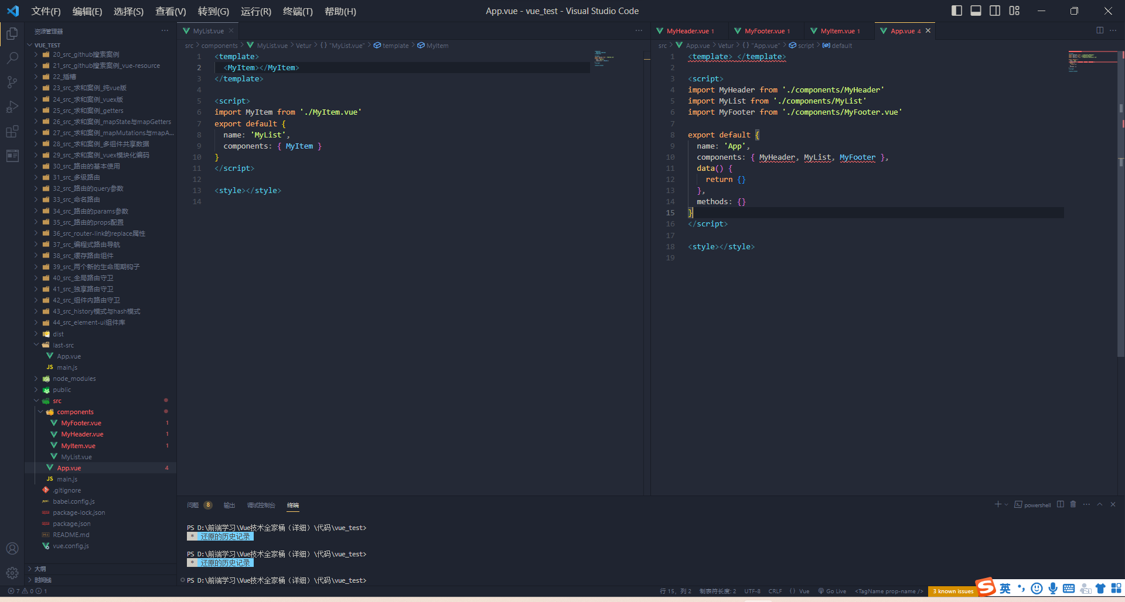This screenshot has height=602, width=1125.
Task: Switch to MyFooter.vue tab
Action: coord(764,31)
